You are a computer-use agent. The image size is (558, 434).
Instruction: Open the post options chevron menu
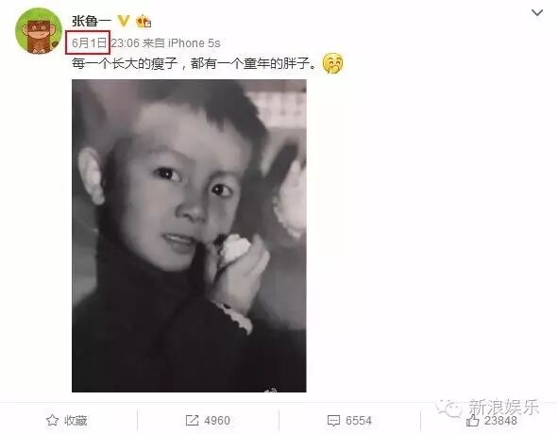(x=536, y=13)
